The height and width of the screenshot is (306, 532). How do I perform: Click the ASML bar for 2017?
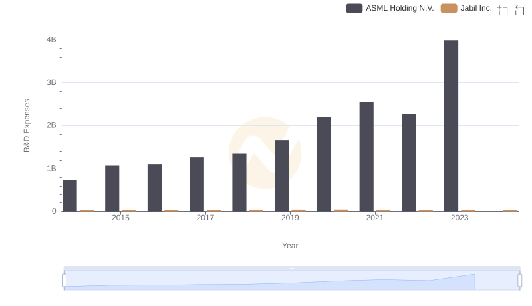click(197, 185)
